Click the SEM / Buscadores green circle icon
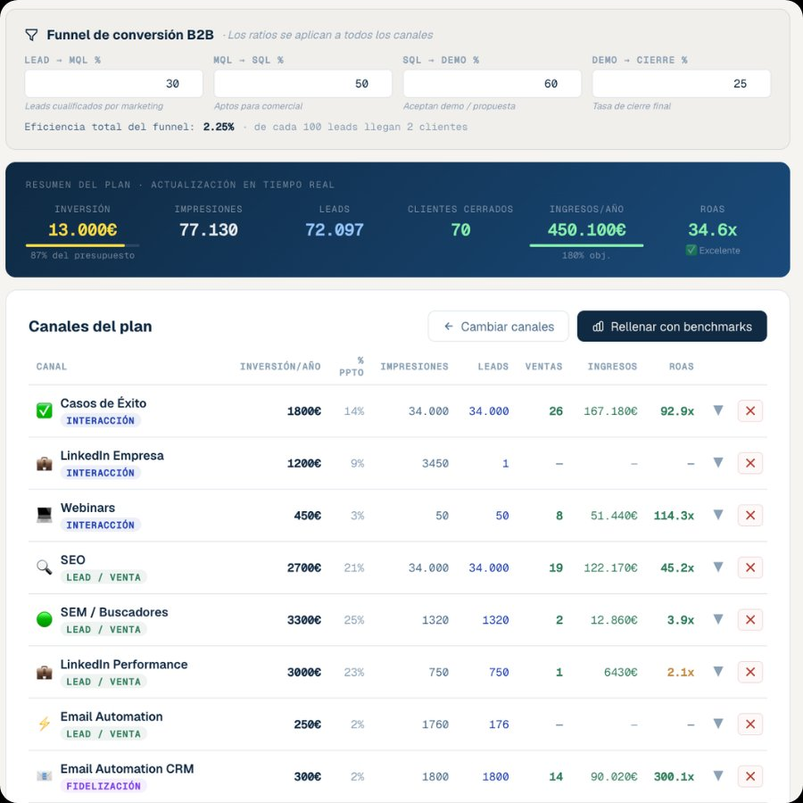 click(x=44, y=620)
